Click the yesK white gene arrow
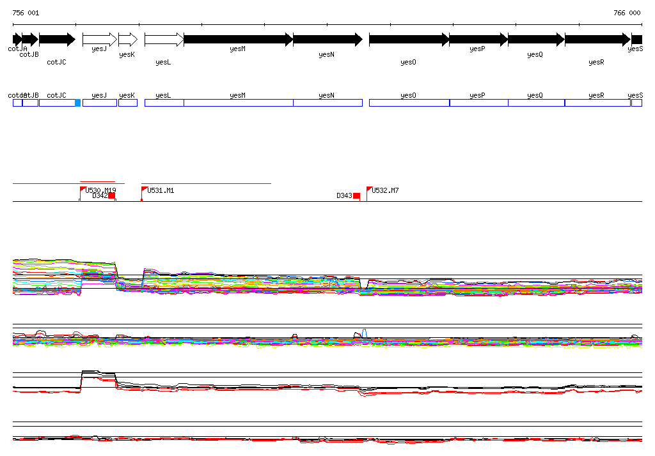This screenshot has height=456, width=655. [128, 40]
